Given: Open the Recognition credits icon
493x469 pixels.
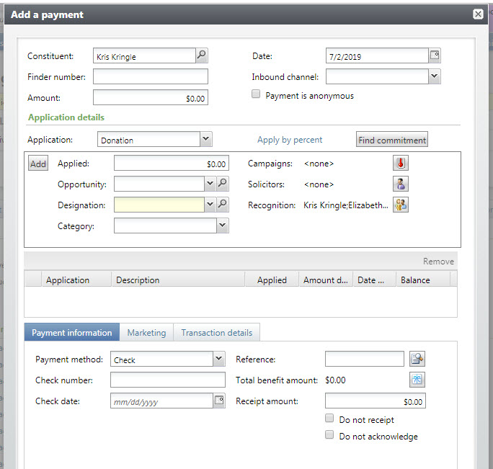Looking at the screenshot, I should tap(401, 205).
